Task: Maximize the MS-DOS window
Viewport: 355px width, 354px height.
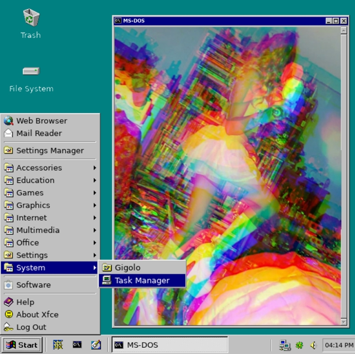Action: [336, 21]
